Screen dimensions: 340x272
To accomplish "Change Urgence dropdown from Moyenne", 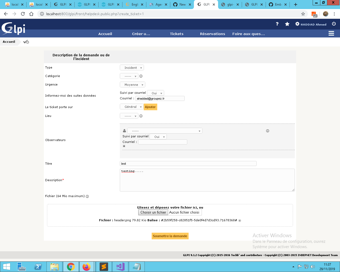I will [133, 85].
